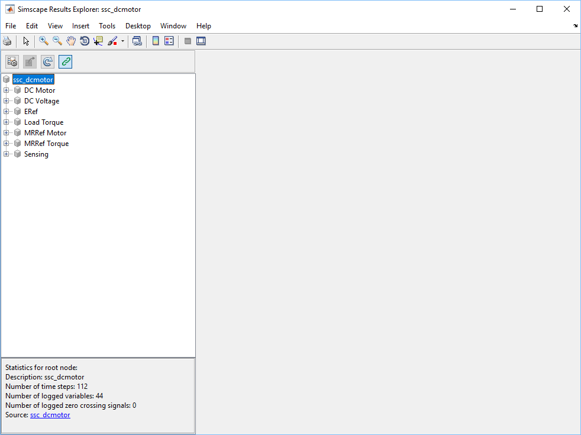Open the Edit menu
The image size is (581, 435).
pyautogui.click(x=32, y=26)
